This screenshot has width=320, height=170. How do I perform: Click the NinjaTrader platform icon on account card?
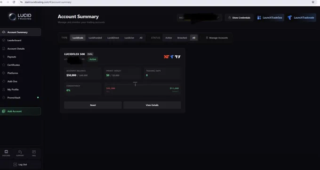[x=167, y=57]
